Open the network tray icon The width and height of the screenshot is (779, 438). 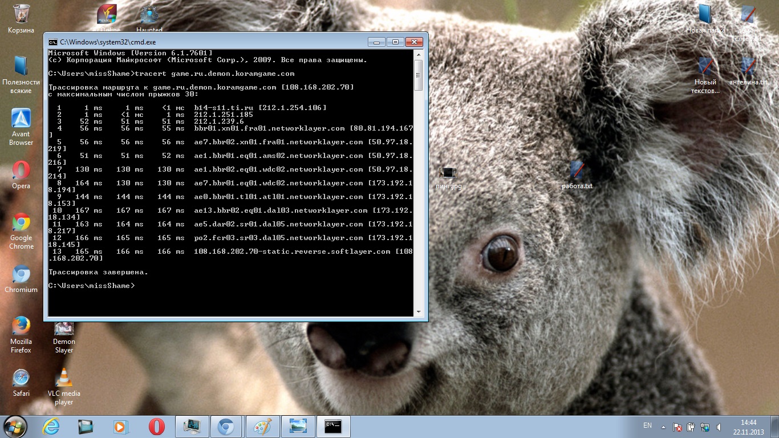click(x=705, y=427)
